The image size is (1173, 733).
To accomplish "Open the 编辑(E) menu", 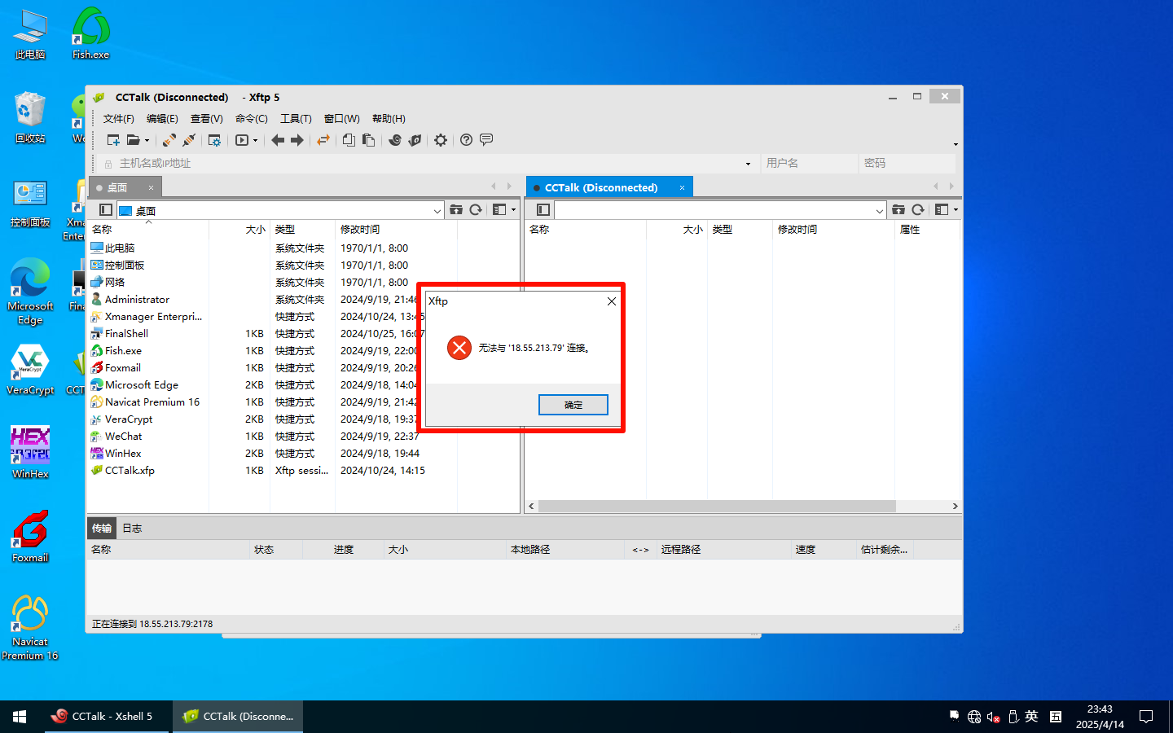I will (162, 119).
